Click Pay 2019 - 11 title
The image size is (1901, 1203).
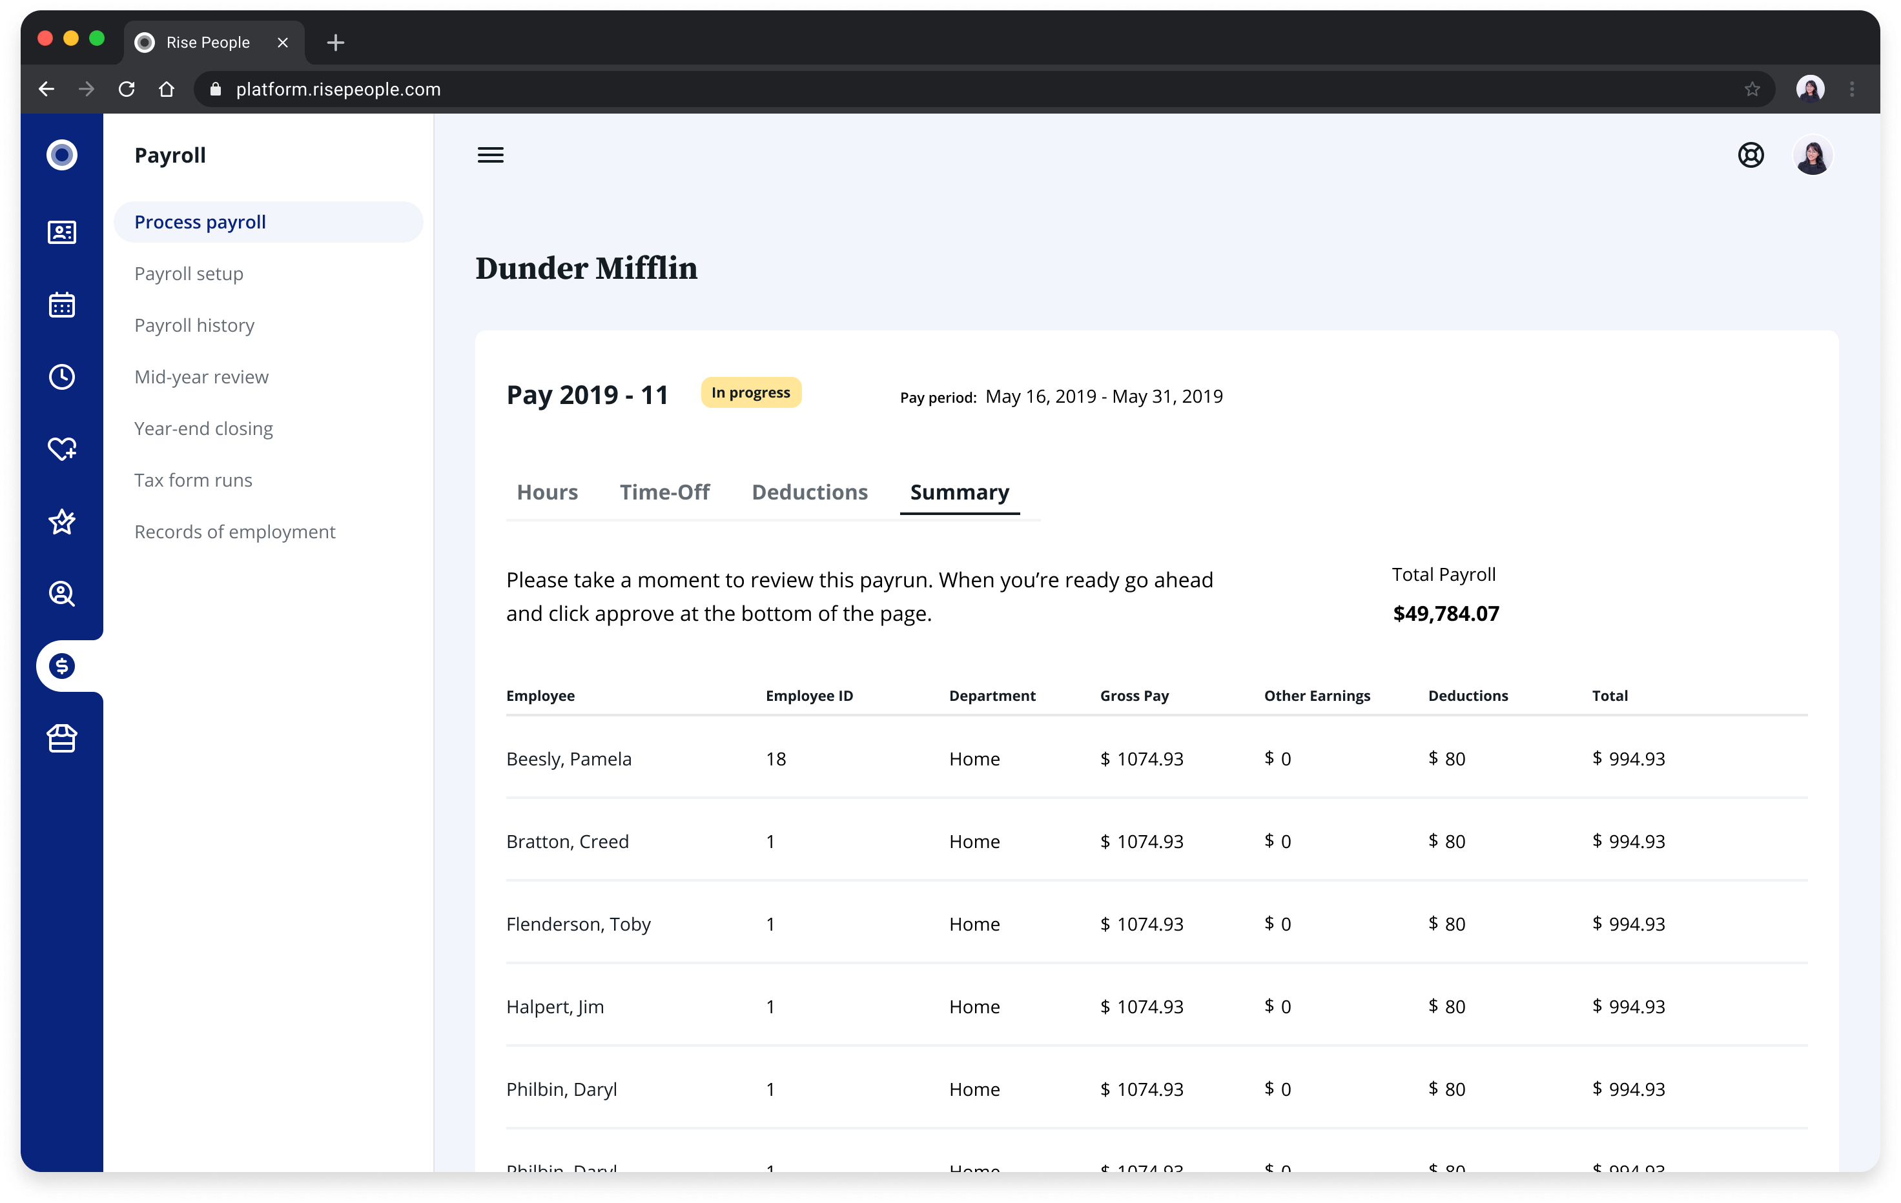point(586,394)
